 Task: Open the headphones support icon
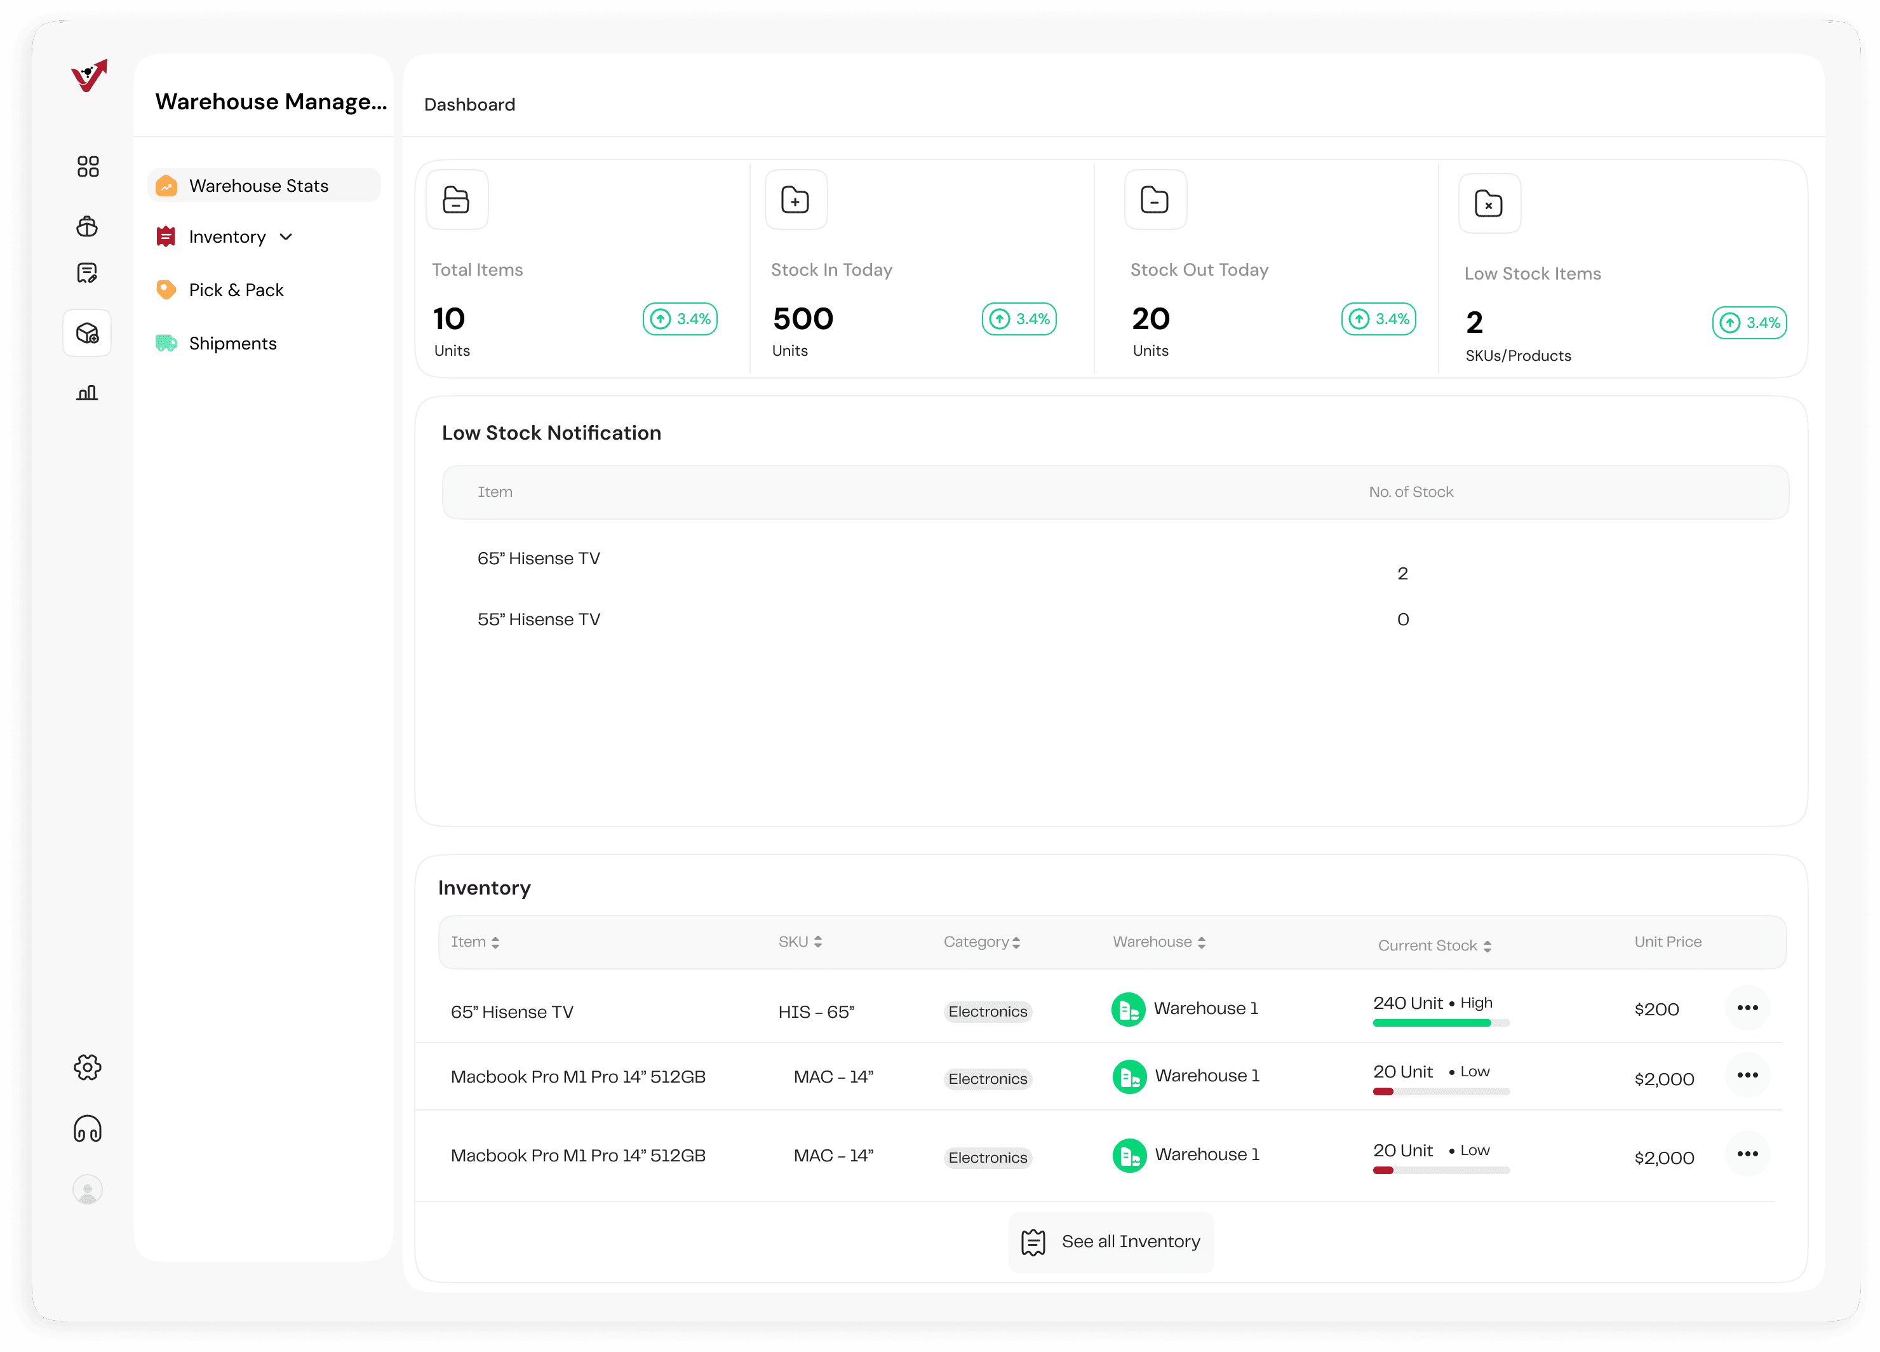click(88, 1129)
